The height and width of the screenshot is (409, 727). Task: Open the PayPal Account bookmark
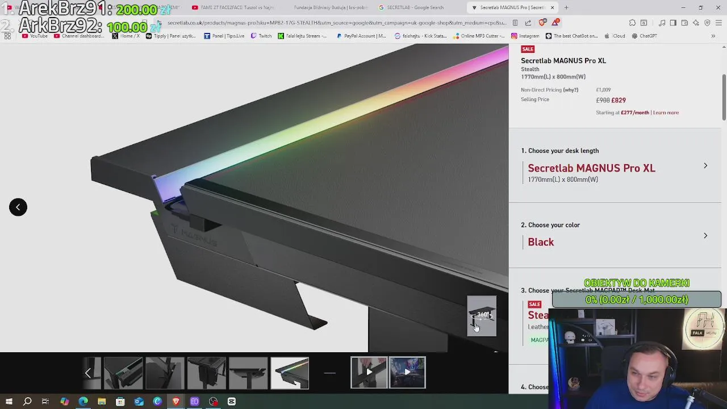click(x=361, y=36)
